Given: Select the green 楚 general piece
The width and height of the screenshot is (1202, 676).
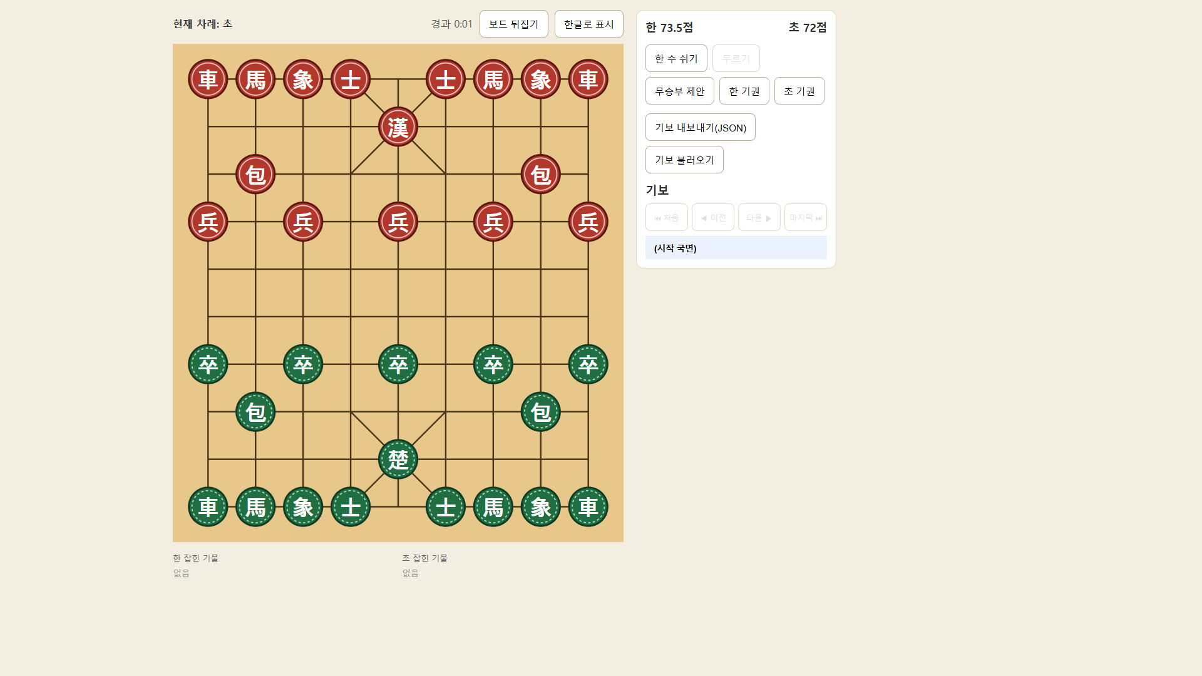Looking at the screenshot, I should click(398, 459).
